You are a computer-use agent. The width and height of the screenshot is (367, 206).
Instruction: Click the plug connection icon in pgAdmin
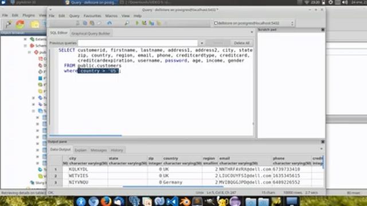pyautogui.click(x=9, y=24)
